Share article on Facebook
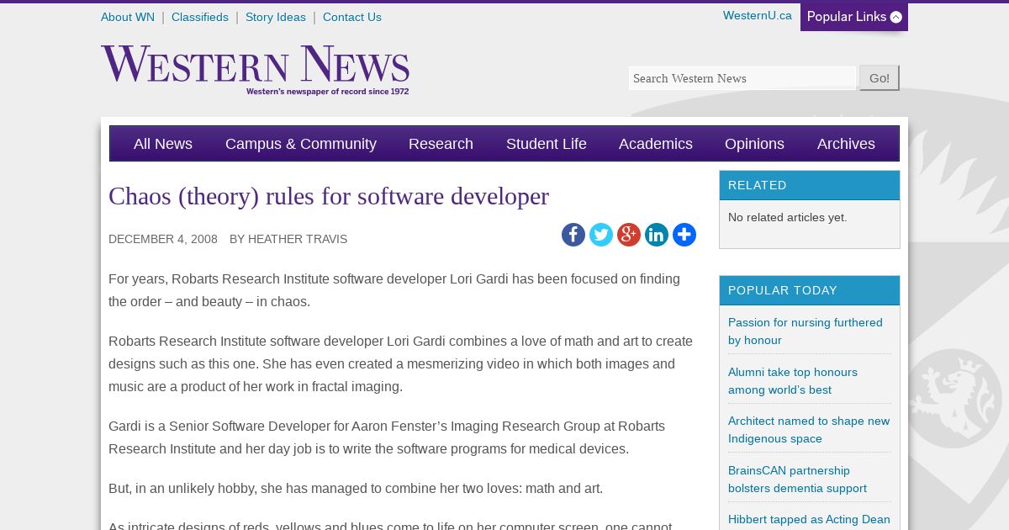Viewport: 1009px width, 530px height. pos(573,235)
